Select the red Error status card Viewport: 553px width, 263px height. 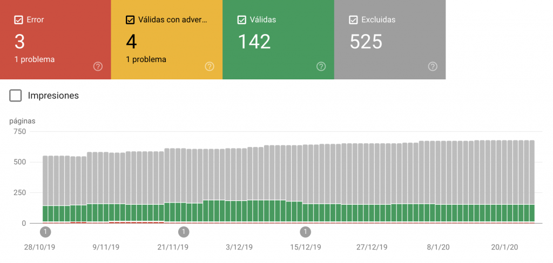coord(56,39)
